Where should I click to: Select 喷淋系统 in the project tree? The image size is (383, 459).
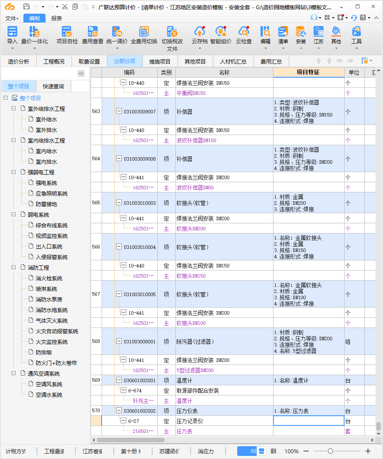pyautogui.click(x=46, y=289)
